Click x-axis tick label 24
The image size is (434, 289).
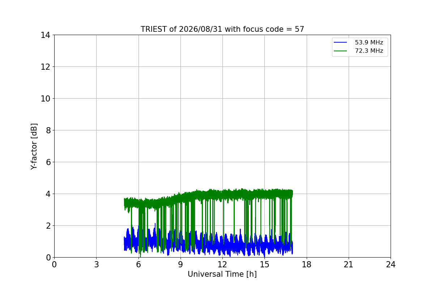pos(391,264)
